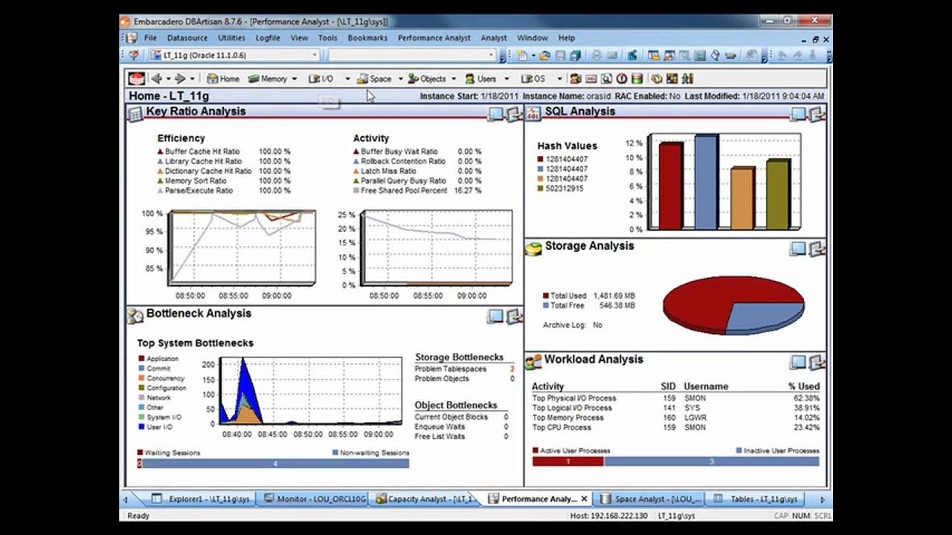Click the new document icon in main toolbar
This screenshot has width=952, height=535.
point(523,55)
